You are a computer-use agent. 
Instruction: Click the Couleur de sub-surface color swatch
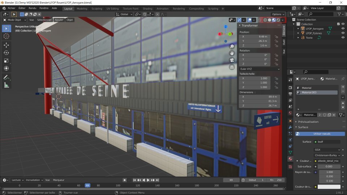pos(329,187)
